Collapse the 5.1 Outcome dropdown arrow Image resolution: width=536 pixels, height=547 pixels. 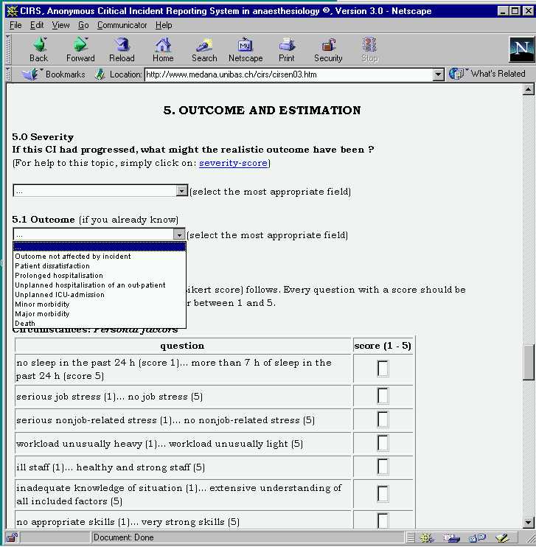pos(179,234)
